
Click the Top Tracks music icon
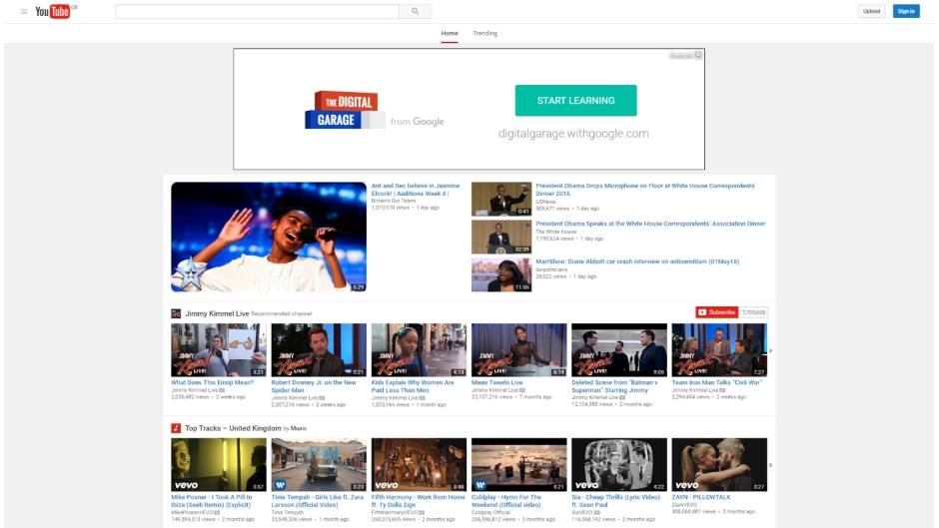(x=176, y=428)
